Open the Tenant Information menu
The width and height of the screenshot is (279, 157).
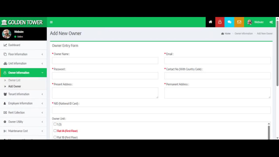click(x=23, y=94)
